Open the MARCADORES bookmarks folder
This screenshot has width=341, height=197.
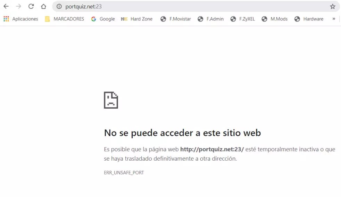[65, 19]
